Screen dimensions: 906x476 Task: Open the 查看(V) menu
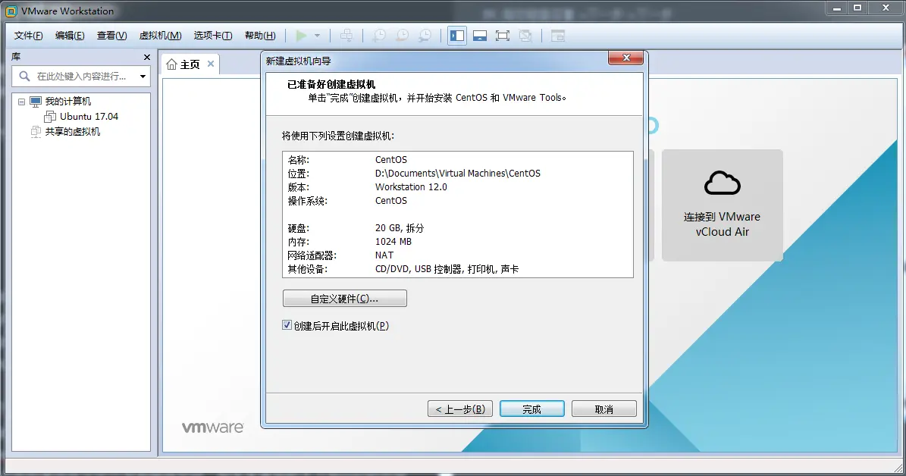pyautogui.click(x=111, y=36)
